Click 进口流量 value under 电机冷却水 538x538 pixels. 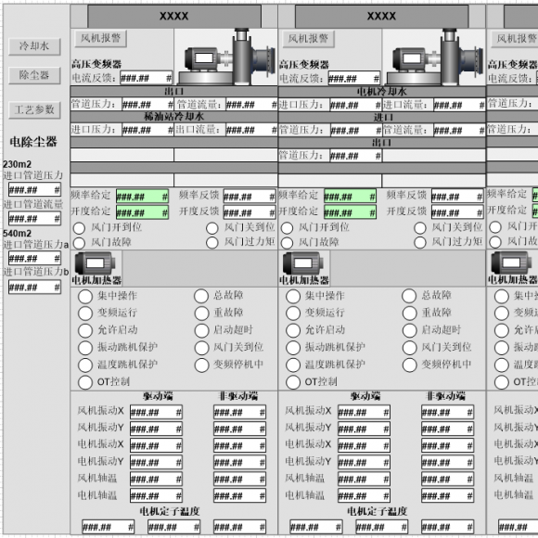(459, 105)
